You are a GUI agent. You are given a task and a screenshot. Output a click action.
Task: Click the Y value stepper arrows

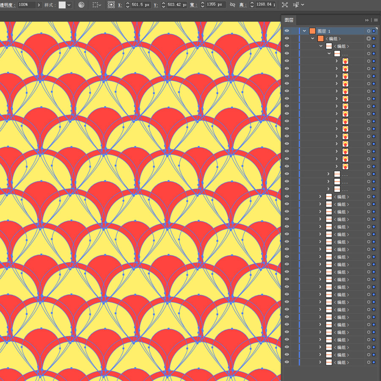pyautogui.click(x=163, y=5)
